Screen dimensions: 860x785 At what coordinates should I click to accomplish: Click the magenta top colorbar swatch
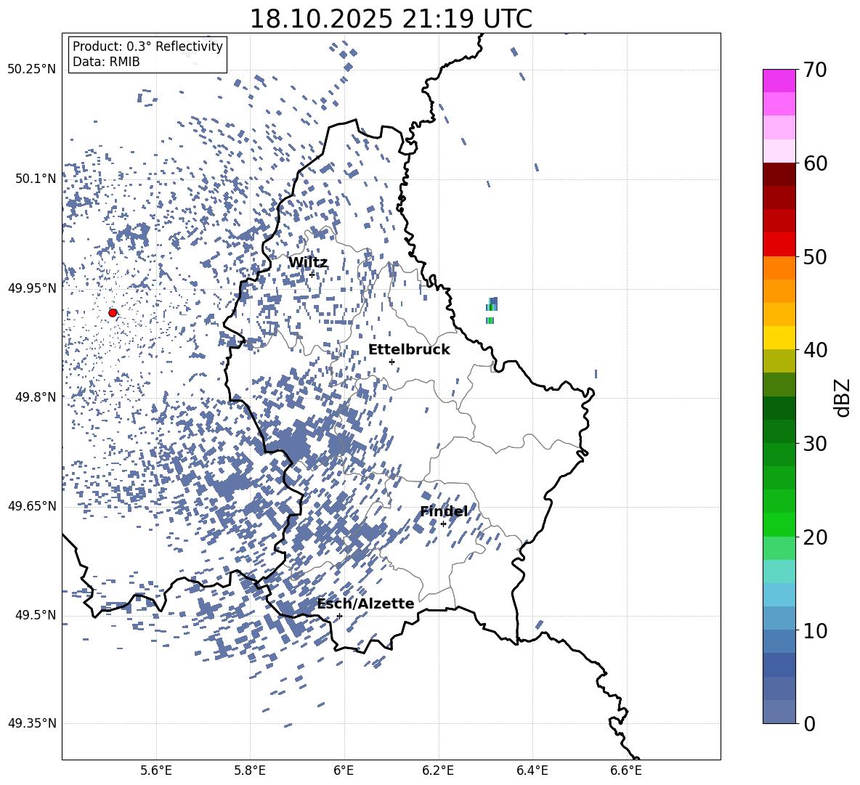[x=779, y=81]
